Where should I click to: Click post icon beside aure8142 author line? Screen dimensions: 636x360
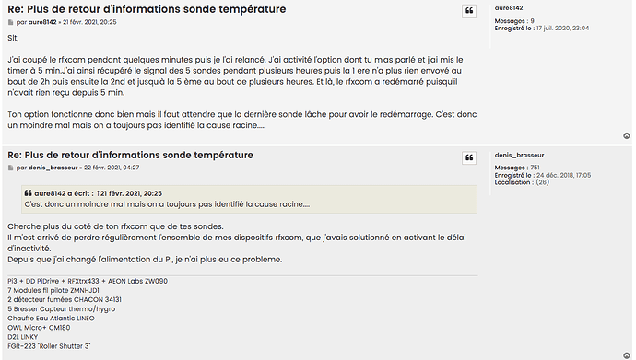[x=10, y=22]
